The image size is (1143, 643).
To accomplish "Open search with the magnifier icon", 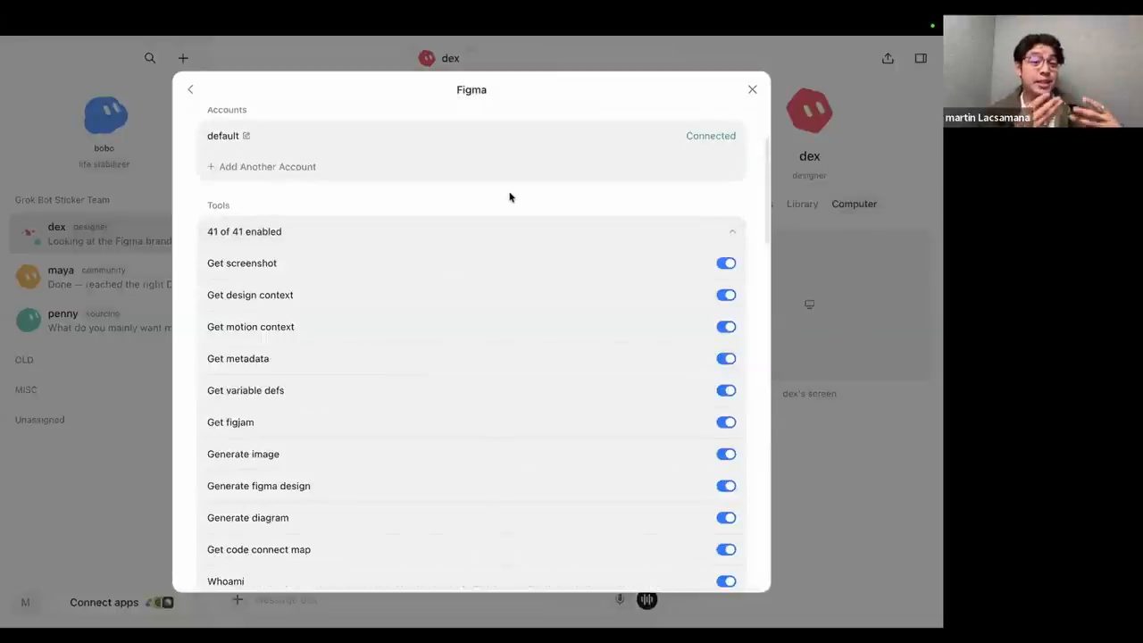I will coord(150,58).
